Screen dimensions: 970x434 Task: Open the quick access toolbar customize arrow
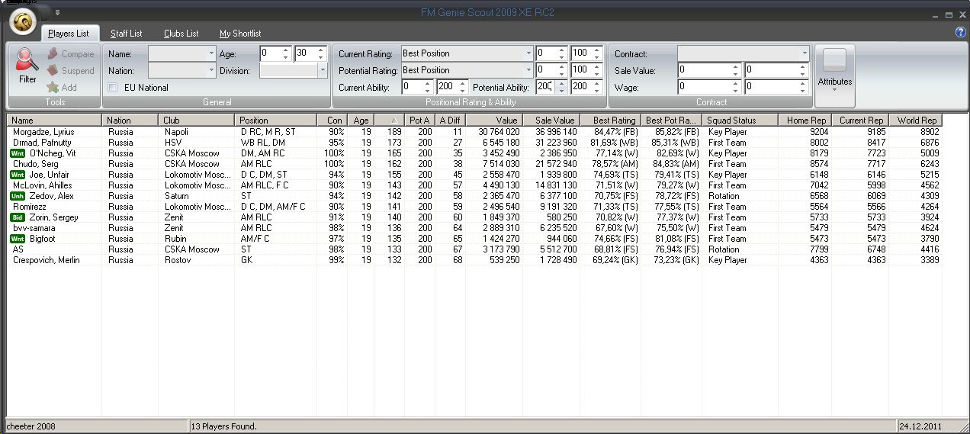[x=57, y=12]
